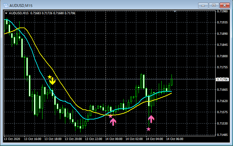Click the 0.71980 price scale label
Image resolution: width=233 pixels, height=146 pixels.
(x=222, y=11)
